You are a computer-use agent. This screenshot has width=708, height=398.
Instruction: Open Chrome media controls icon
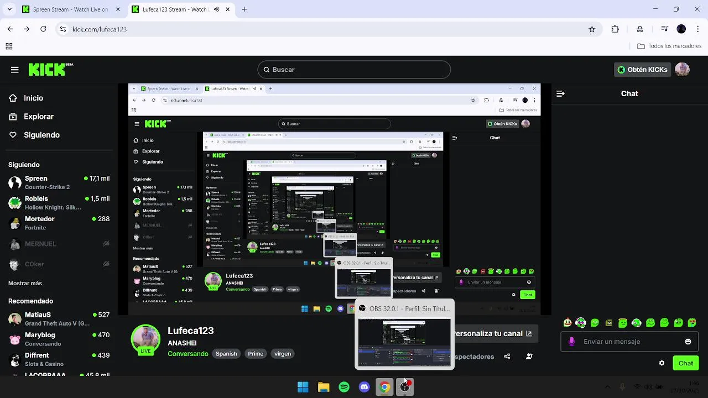[665, 29]
